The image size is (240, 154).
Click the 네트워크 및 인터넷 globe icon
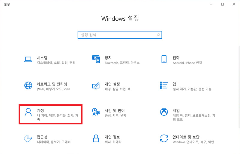pyautogui.click(x=28, y=86)
